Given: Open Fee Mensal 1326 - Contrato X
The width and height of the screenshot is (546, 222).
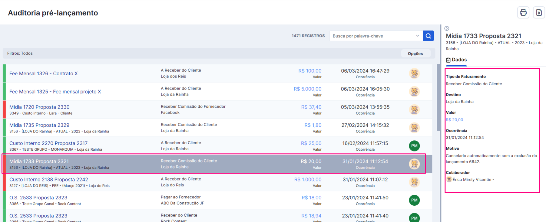Looking at the screenshot, I should point(44,73).
